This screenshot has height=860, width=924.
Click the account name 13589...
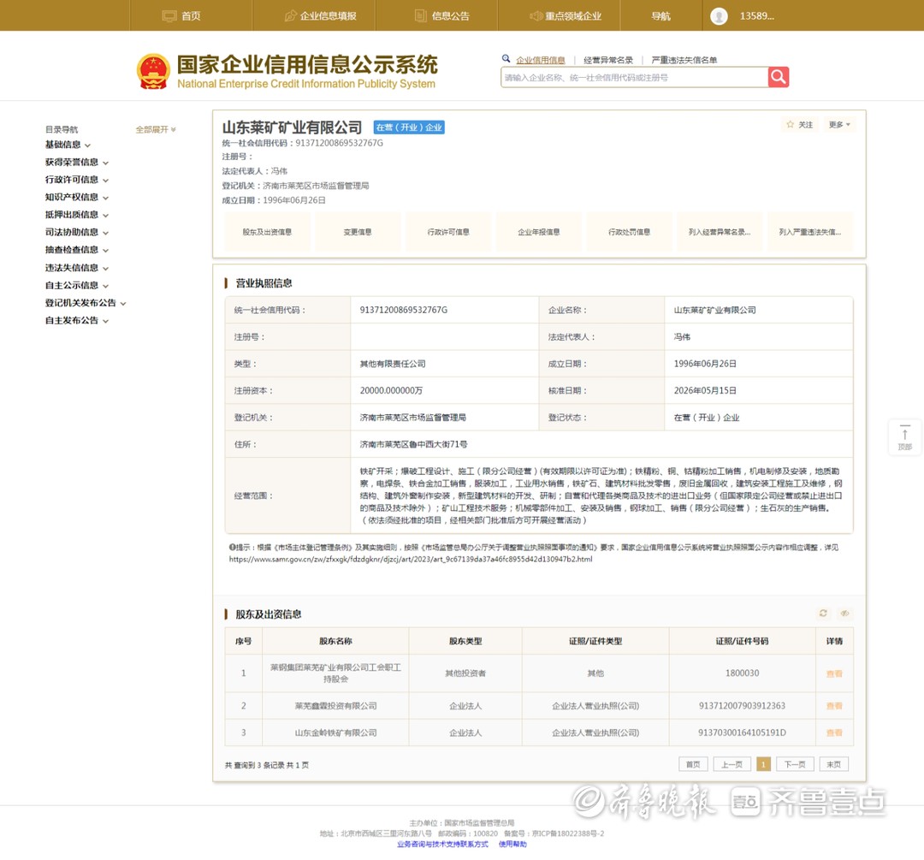tap(756, 16)
